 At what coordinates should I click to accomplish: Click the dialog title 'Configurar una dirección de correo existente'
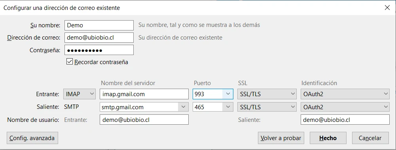[x=62, y=8]
